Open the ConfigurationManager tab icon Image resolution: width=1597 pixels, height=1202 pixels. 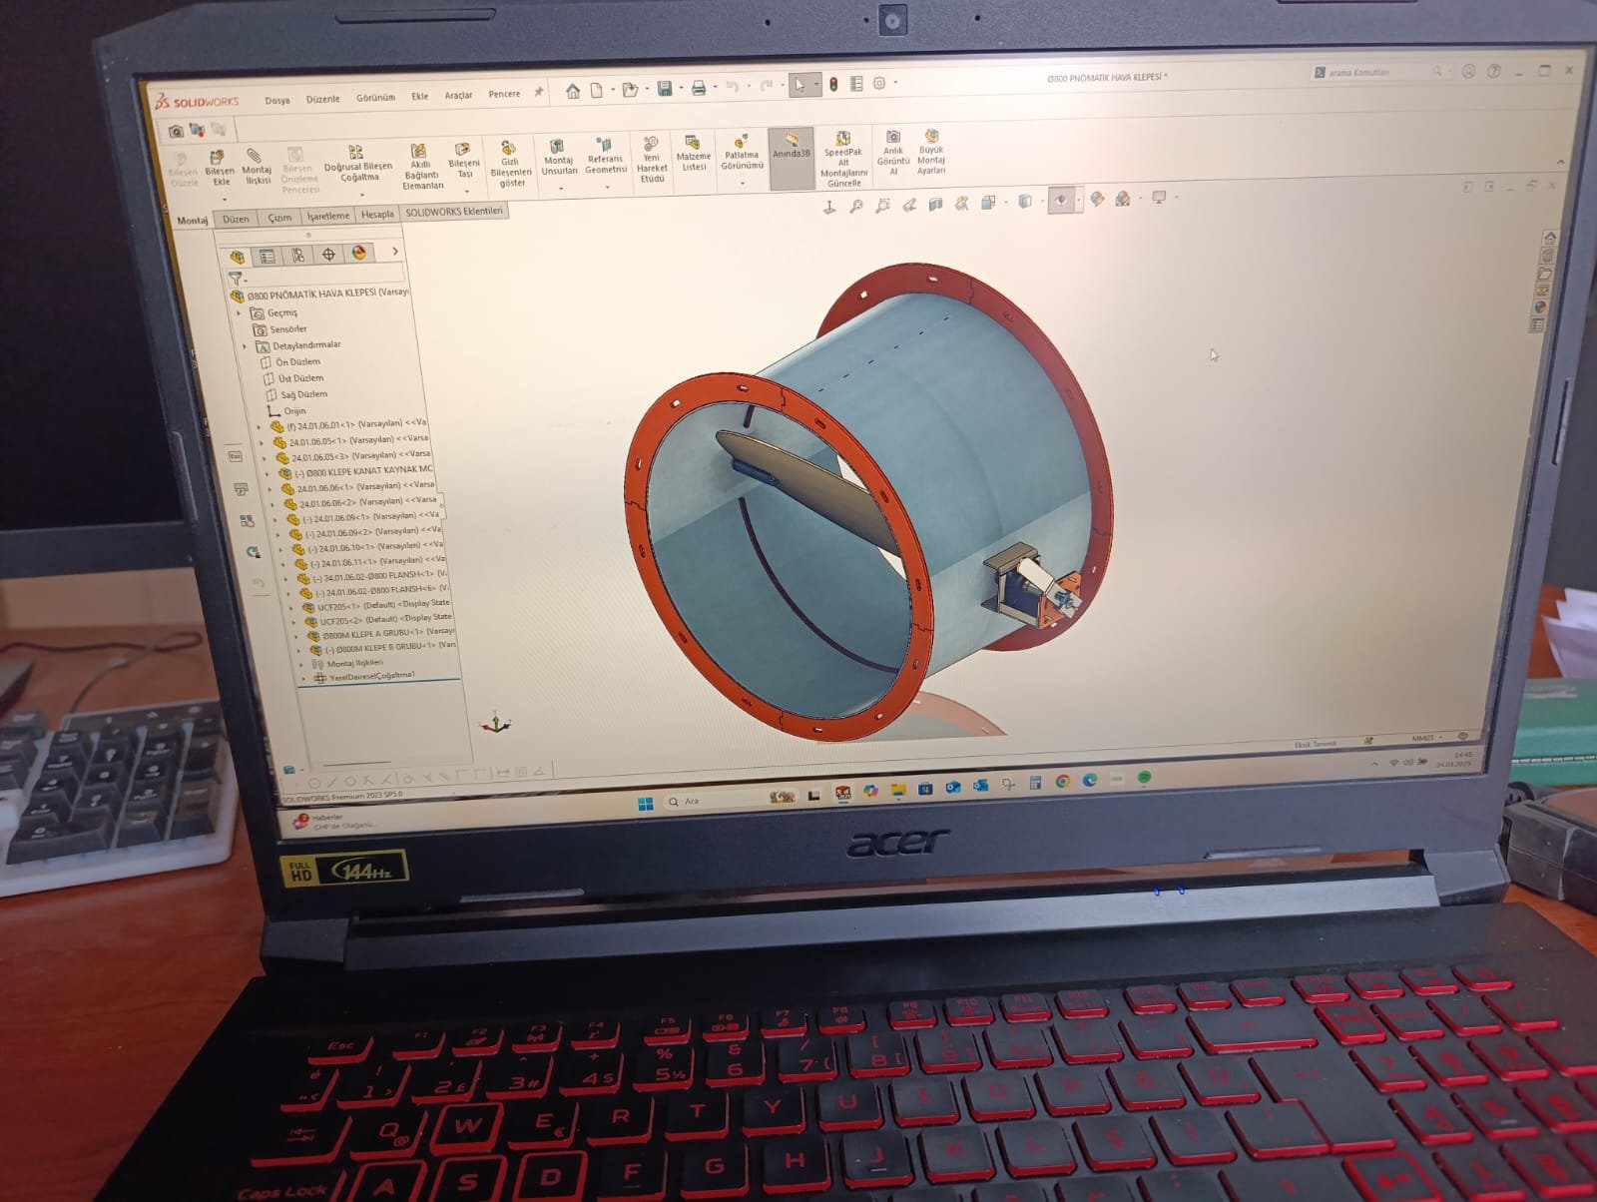[297, 256]
